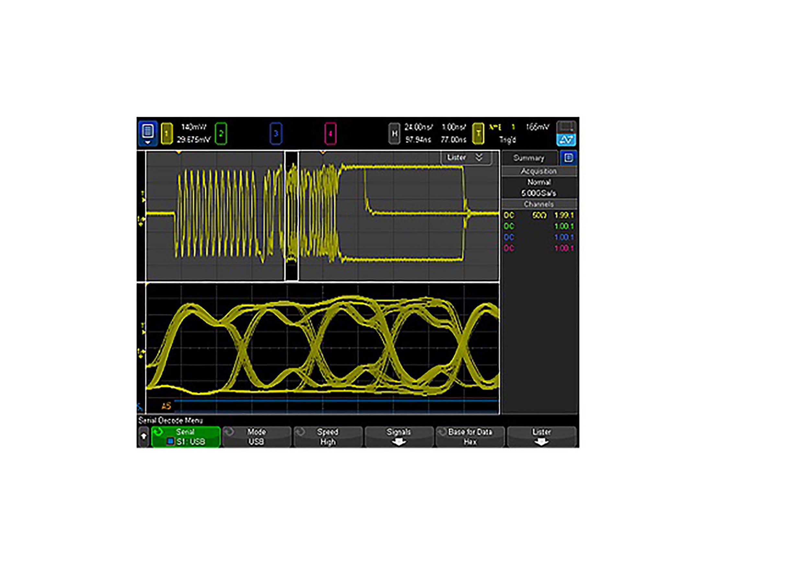Click the AS serial decode label
The width and height of the screenshot is (810, 575).
166,406
